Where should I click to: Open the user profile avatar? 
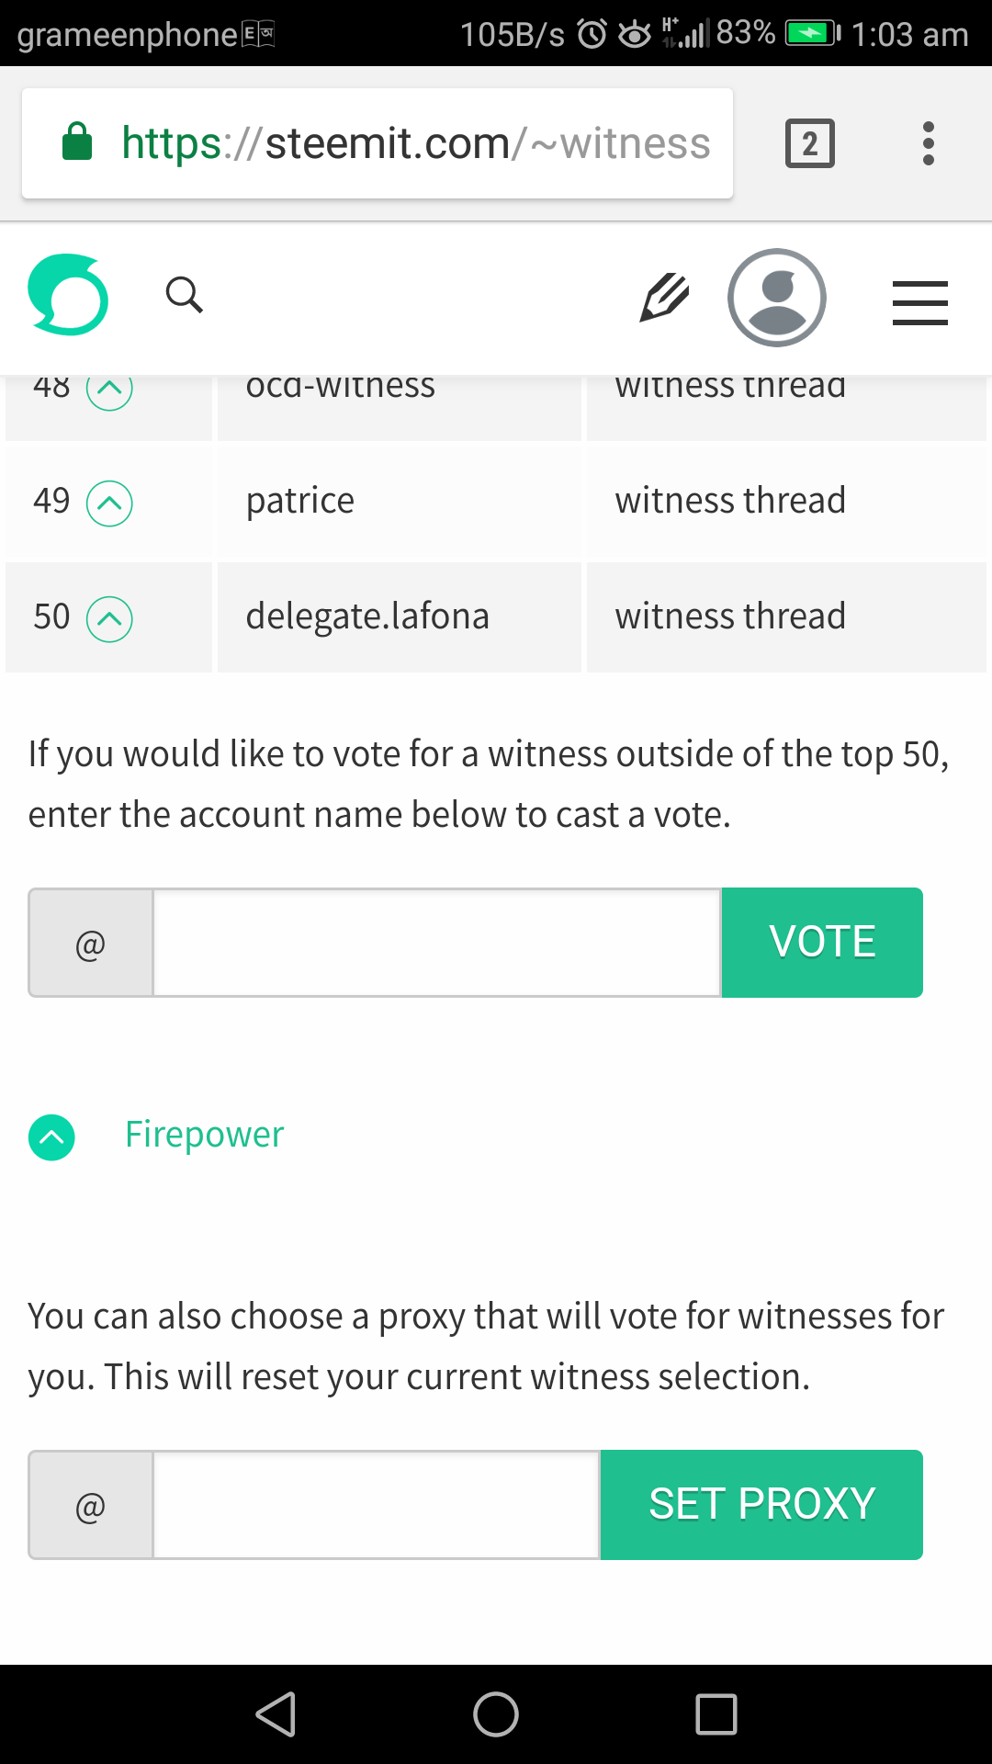click(x=777, y=298)
